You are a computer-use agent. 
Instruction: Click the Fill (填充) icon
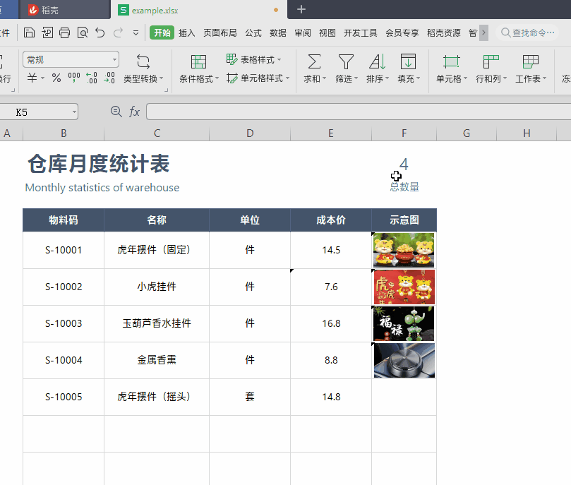pyautogui.click(x=408, y=61)
